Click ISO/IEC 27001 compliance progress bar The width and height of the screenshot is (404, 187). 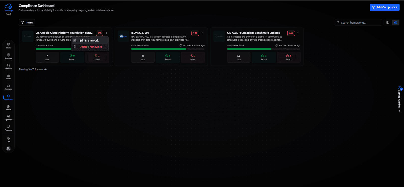[168, 49]
